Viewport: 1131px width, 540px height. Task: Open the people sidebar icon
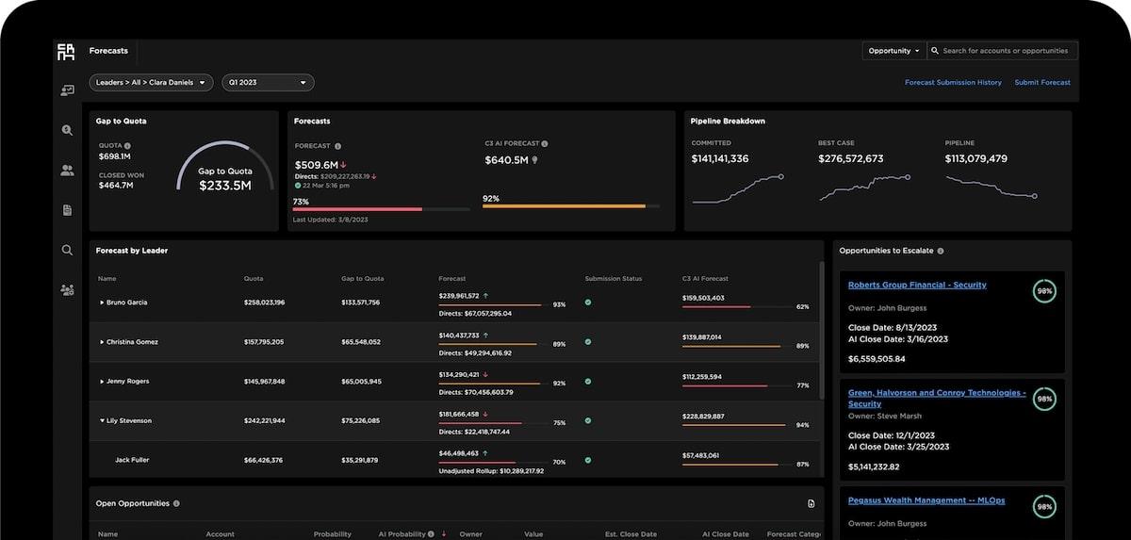[x=67, y=171]
